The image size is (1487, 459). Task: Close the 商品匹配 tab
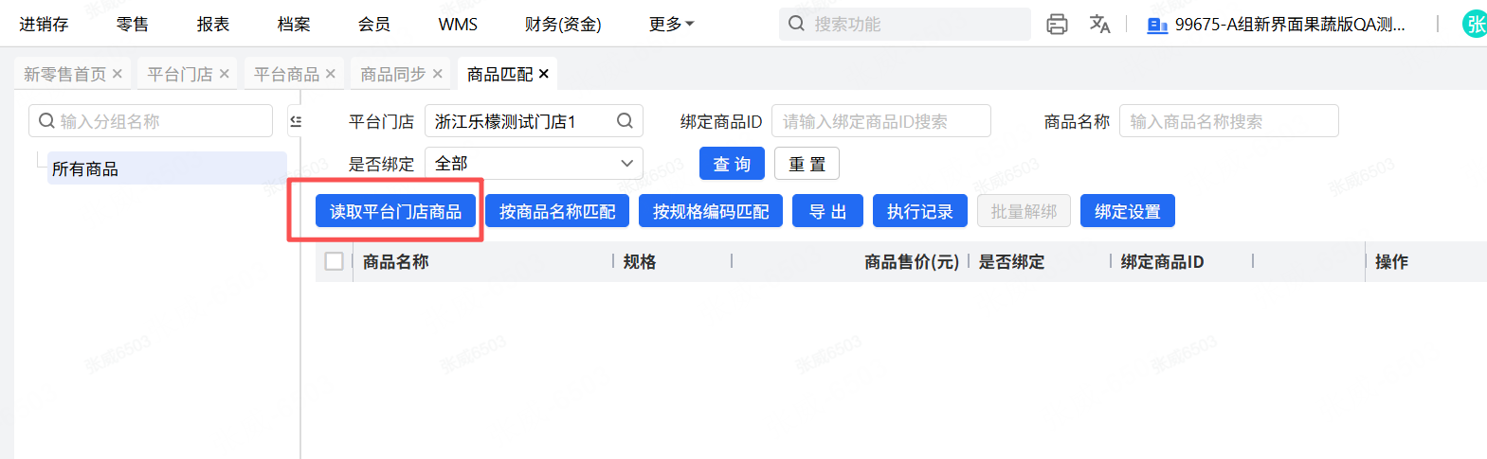tap(544, 74)
